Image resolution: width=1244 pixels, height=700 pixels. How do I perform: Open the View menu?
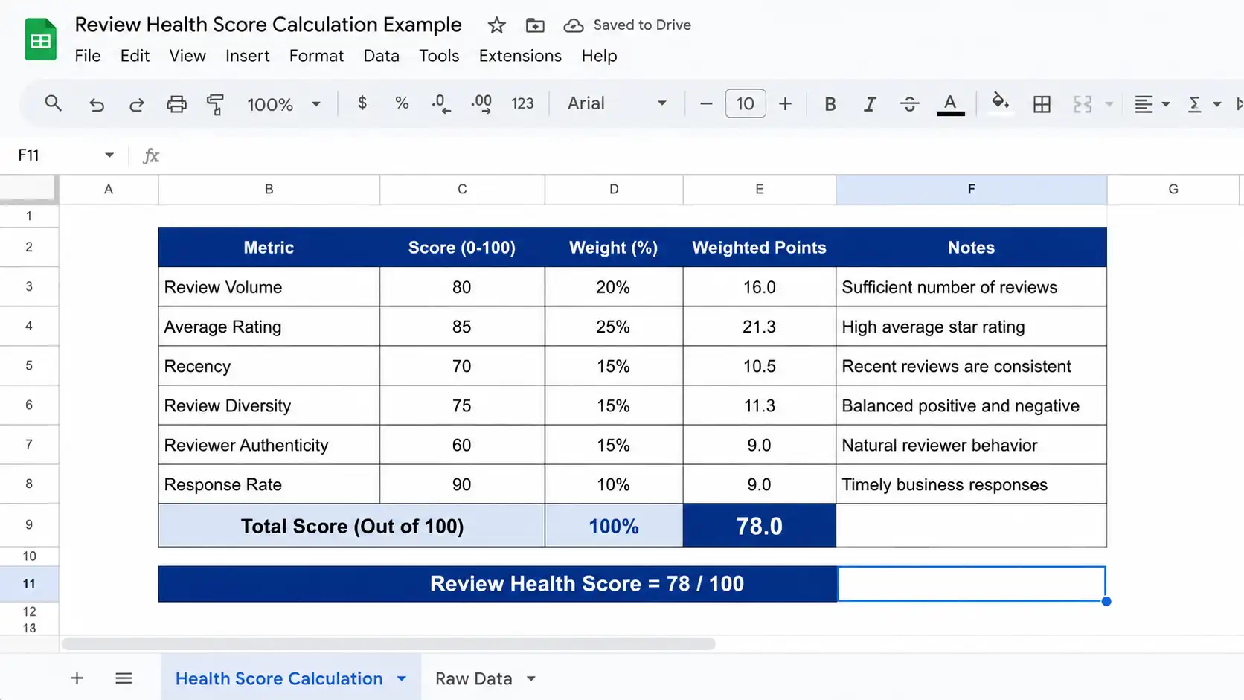pos(187,56)
